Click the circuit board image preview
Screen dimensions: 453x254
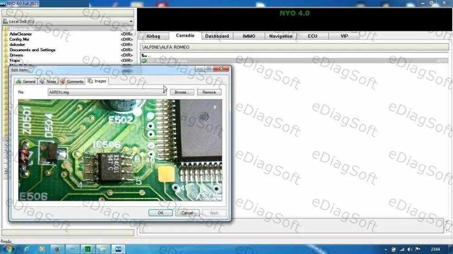coord(120,150)
